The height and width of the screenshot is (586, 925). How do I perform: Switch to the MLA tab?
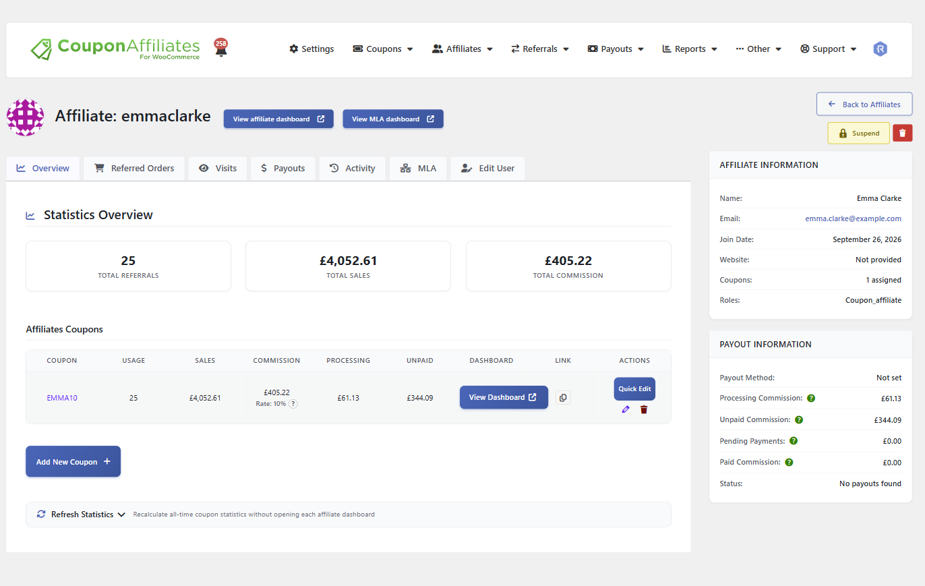[x=418, y=169]
